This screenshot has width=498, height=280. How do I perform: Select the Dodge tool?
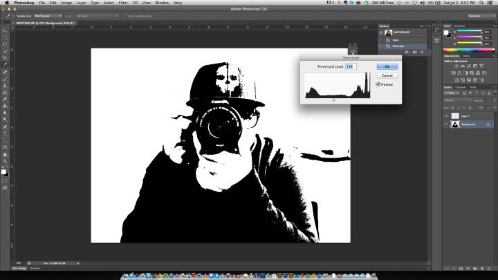5,120
